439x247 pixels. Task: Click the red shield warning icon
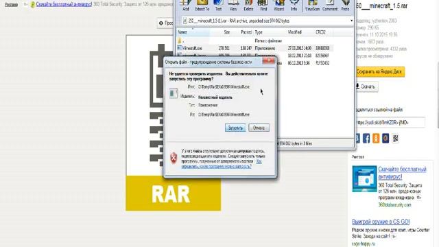[x=174, y=158]
